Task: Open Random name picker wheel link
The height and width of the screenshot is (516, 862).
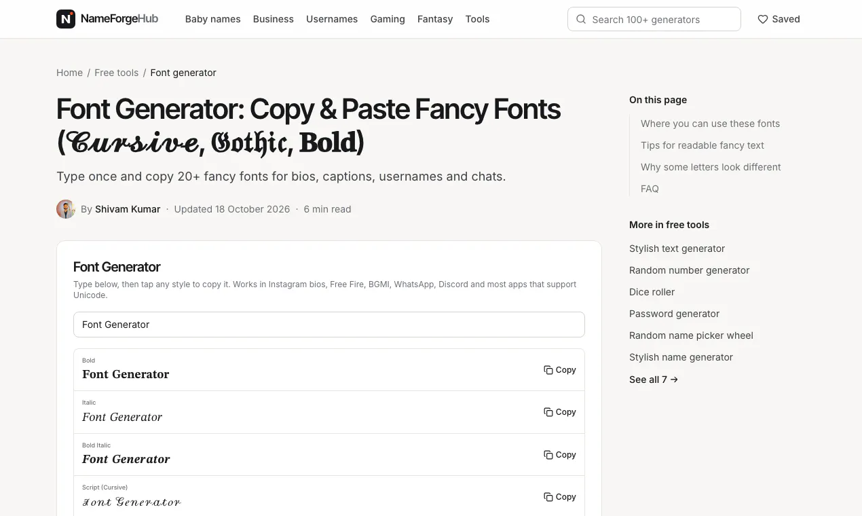Action: tap(691, 335)
